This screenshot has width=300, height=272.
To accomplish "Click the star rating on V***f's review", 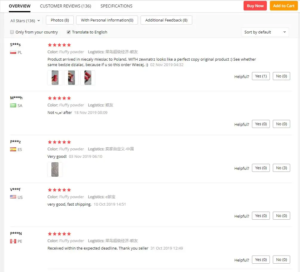I will 59,190.
